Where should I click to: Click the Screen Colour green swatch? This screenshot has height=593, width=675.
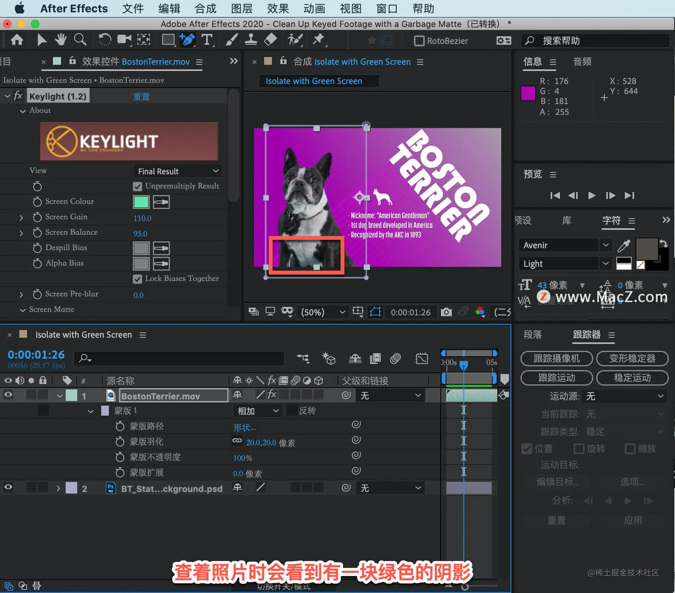click(141, 202)
